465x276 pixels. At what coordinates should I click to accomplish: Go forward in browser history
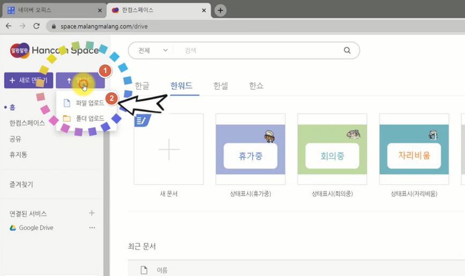[23, 26]
